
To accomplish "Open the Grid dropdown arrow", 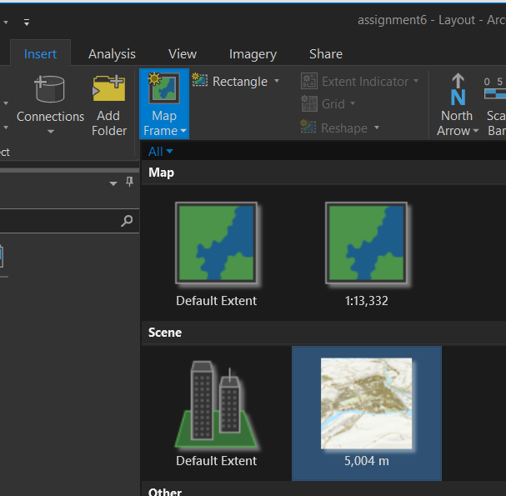I will 353,103.
